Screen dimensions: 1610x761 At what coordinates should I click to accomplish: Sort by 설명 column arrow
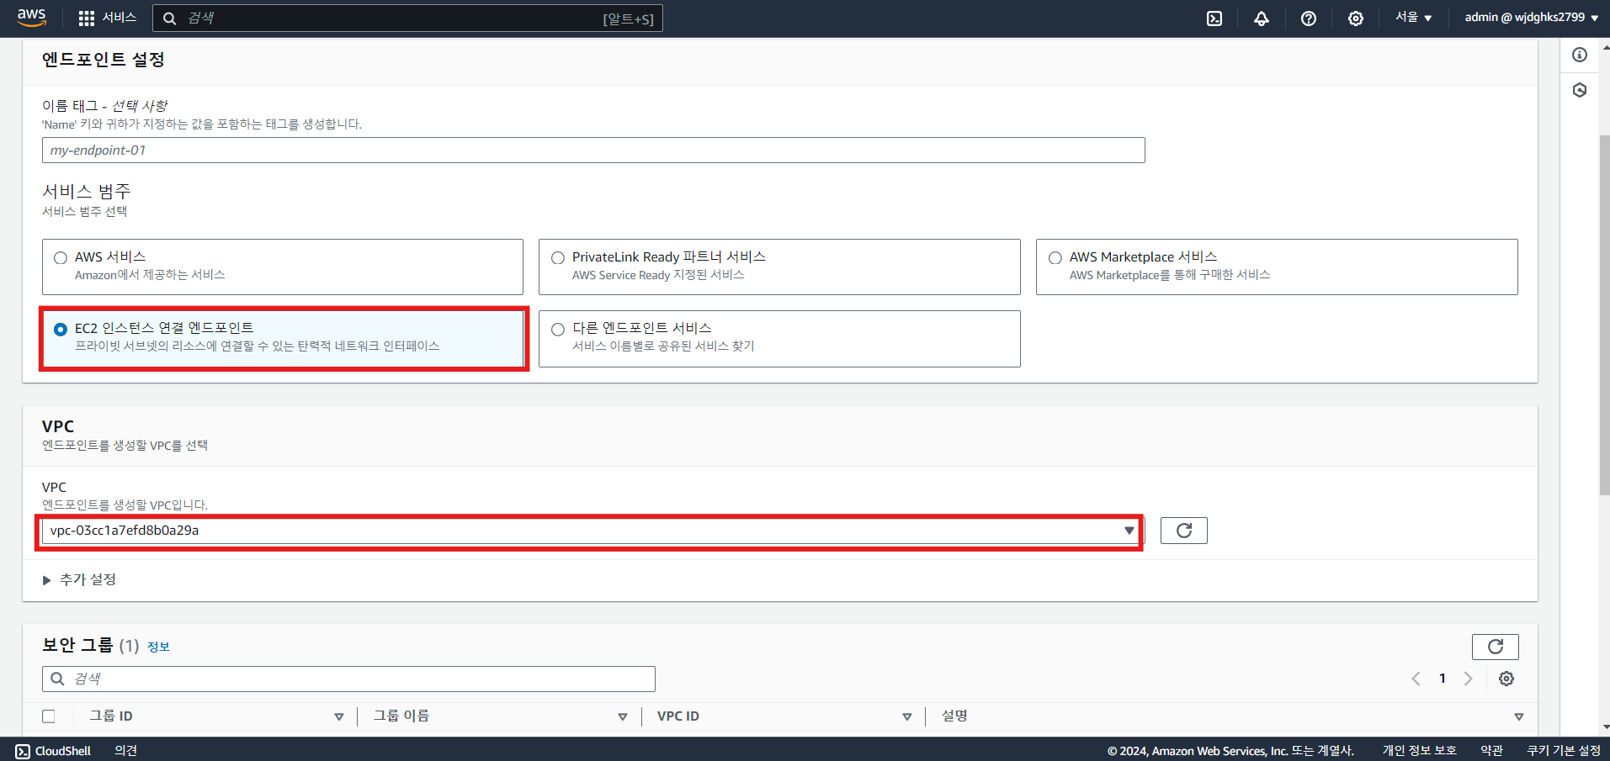point(1519,716)
